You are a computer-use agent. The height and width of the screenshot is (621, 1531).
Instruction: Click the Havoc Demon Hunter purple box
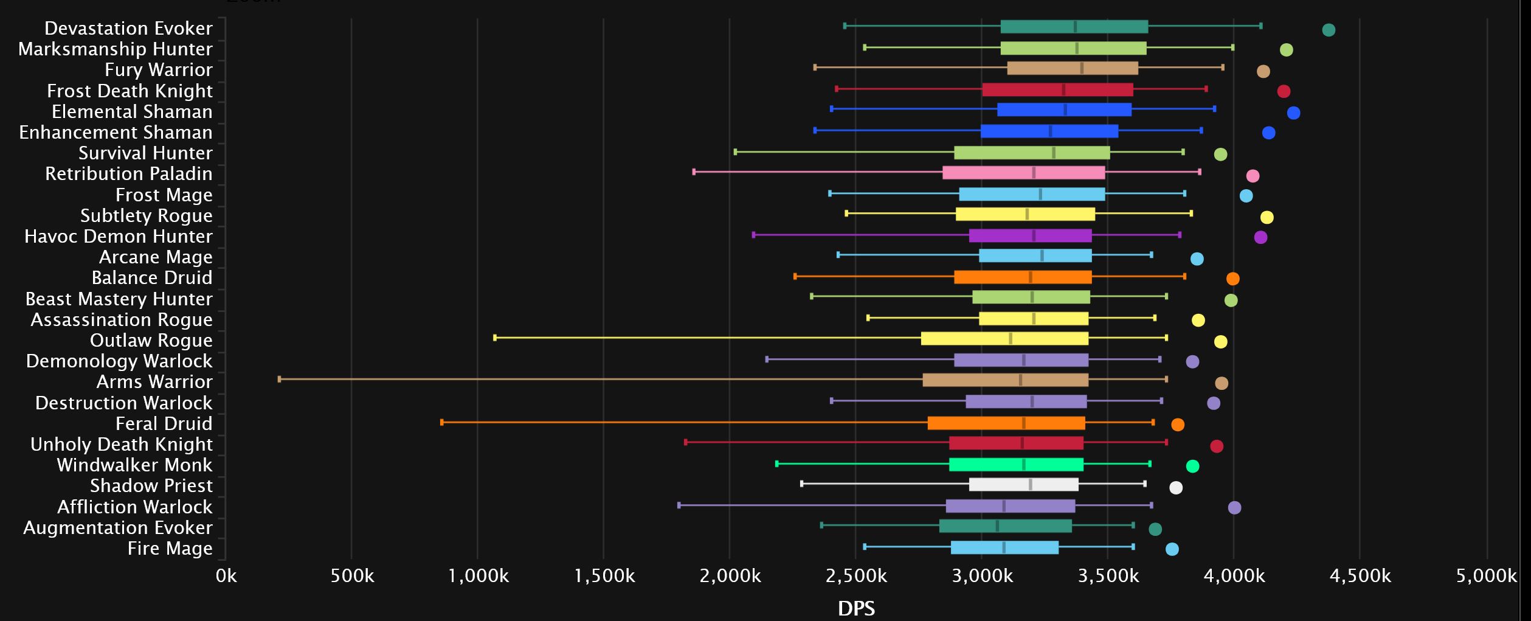(x=1031, y=236)
